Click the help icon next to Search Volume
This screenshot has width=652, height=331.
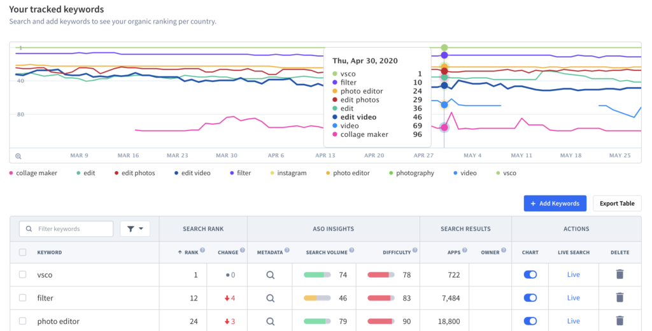pos(352,251)
